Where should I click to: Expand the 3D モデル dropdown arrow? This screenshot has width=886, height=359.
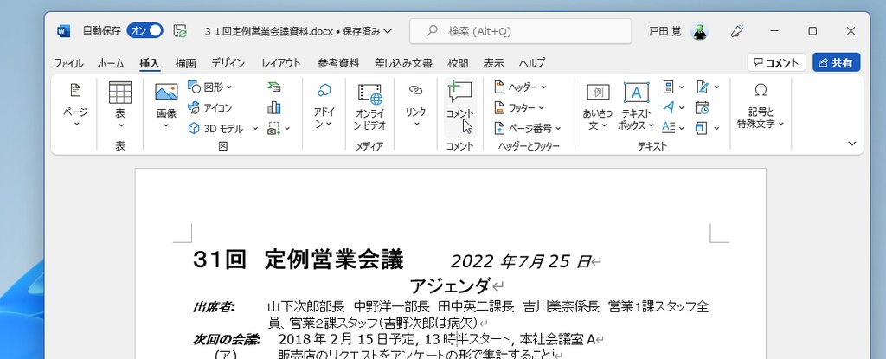coord(255,128)
